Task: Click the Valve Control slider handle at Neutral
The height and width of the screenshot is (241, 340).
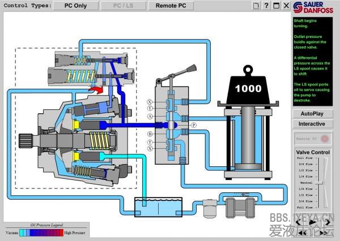Action: coord(320,183)
